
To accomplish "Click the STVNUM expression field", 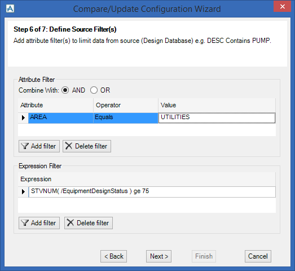I will 152,192.
